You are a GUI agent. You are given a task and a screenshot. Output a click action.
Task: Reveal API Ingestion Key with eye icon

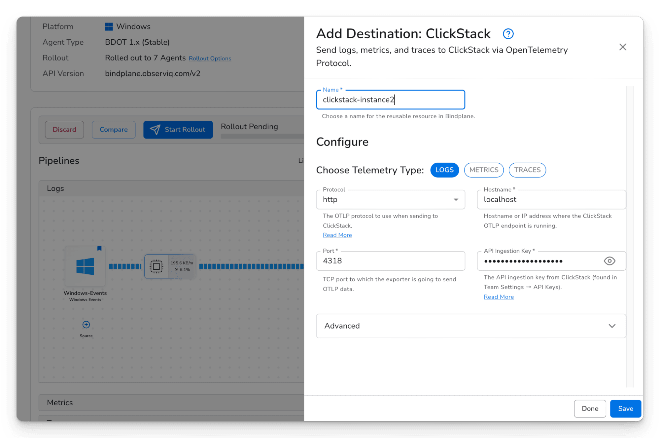pos(609,261)
